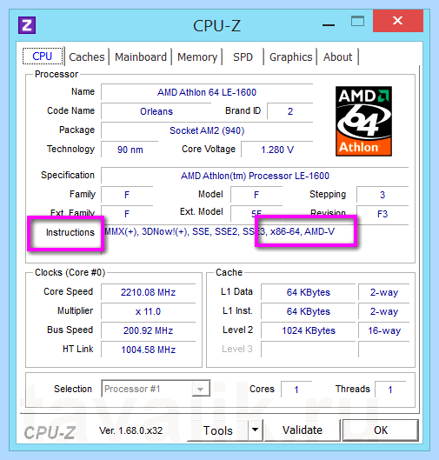This screenshot has height=460, width=439.
Task: Click the L1 Data size 64 KBytes
Action: [309, 292]
